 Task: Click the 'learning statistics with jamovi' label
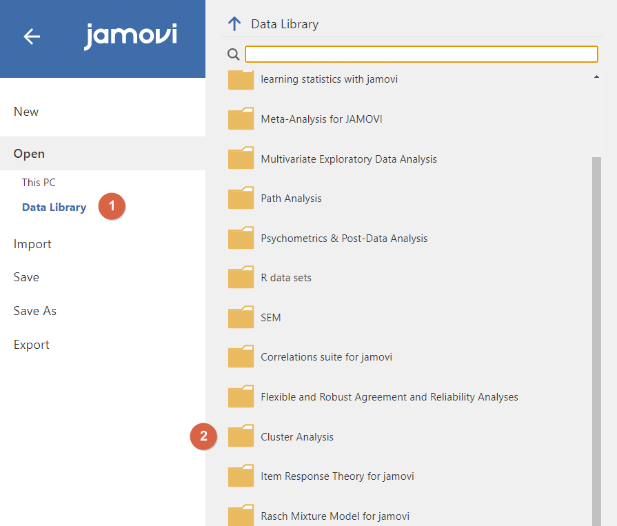(329, 79)
